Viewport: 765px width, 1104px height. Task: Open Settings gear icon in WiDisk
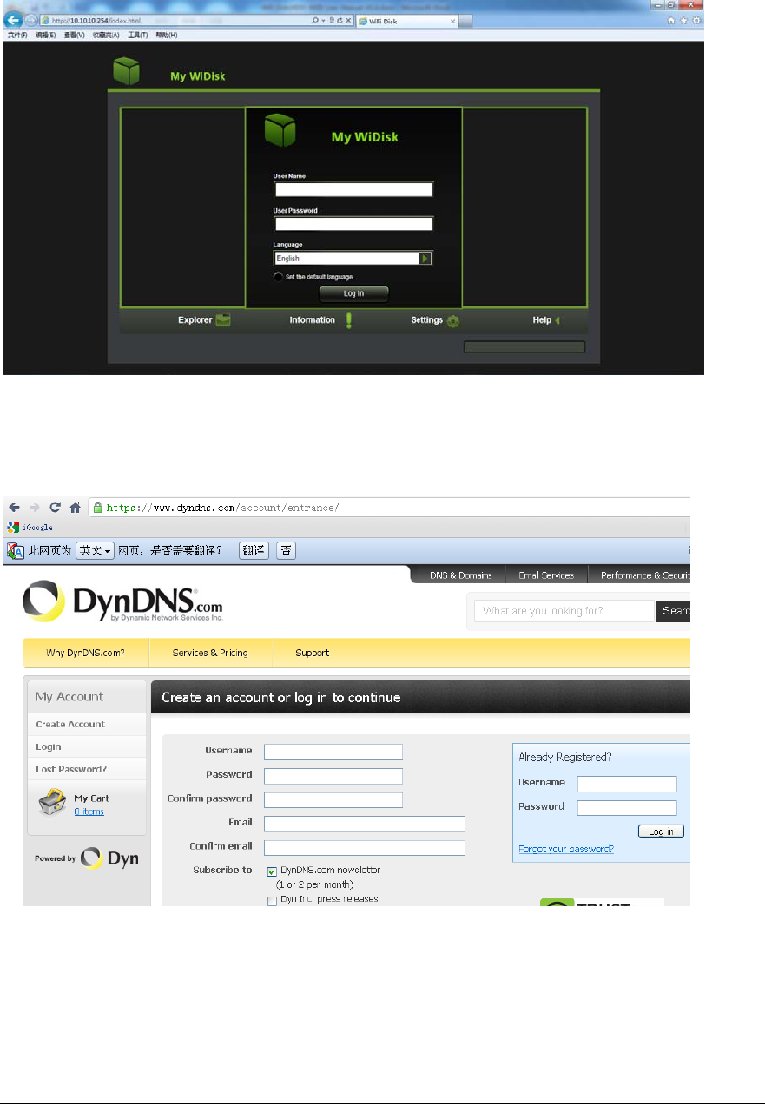(452, 321)
